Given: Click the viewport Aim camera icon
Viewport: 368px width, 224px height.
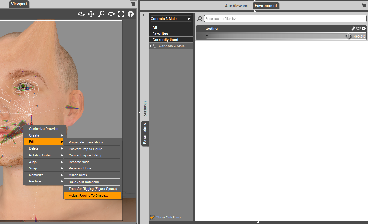Looking at the screenshot, I should [x=111, y=14].
